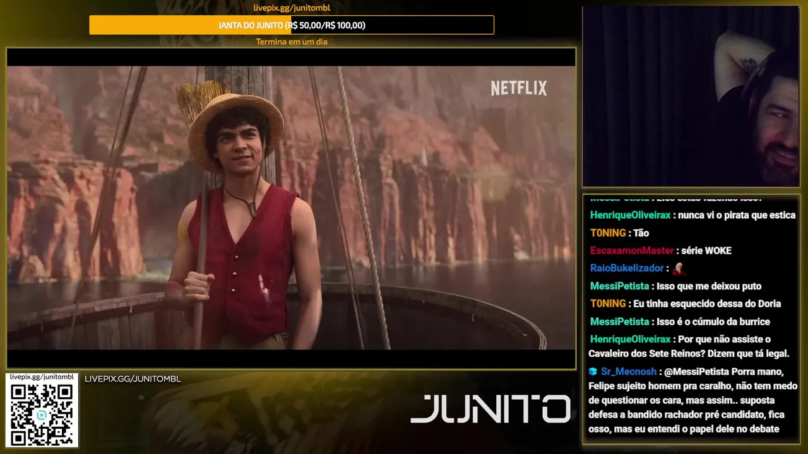This screenshot has width=808, height=454.
Task: Click T0NING's message 'Tão'
Action: pyautogui.click(x=619, y=233)
